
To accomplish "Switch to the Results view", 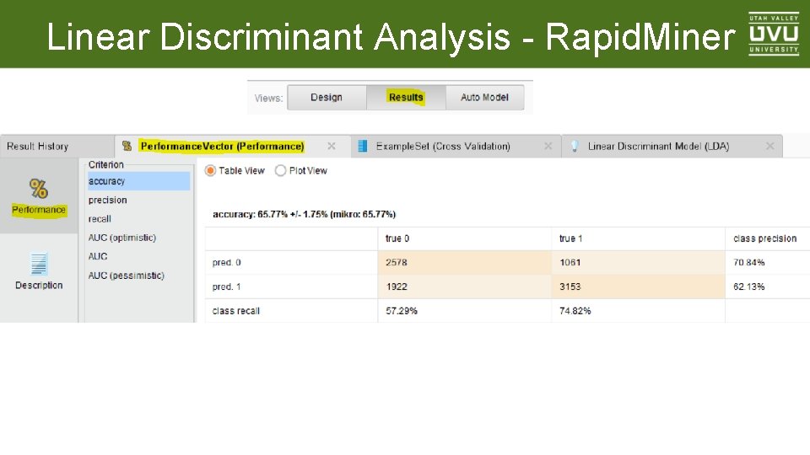I will (x=406, y=98).
